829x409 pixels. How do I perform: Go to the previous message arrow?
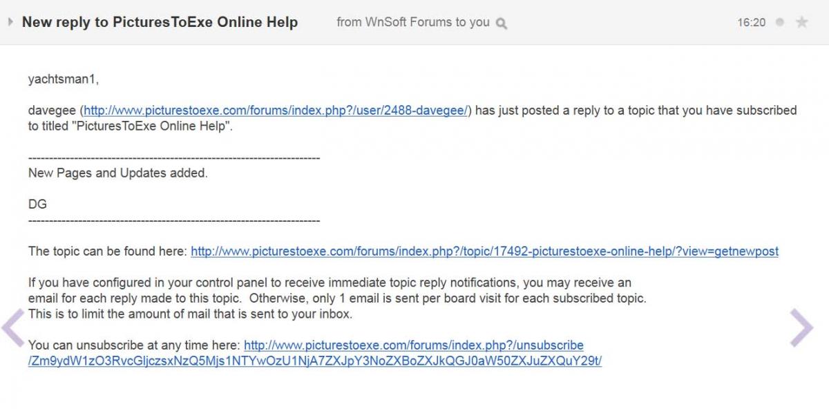[14, 328]
